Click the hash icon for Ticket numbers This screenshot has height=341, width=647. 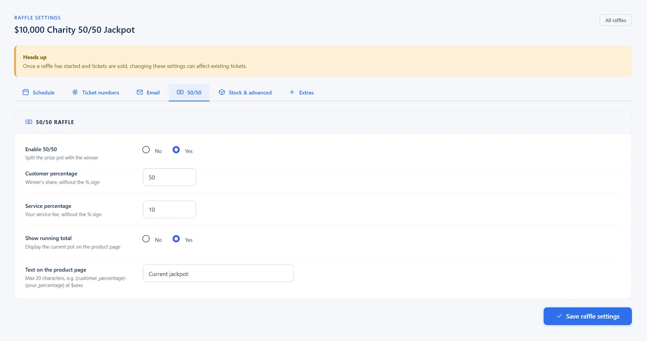coord(75,92)
